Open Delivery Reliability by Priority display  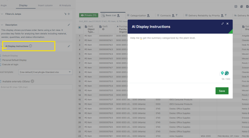[x=204, y=16]
